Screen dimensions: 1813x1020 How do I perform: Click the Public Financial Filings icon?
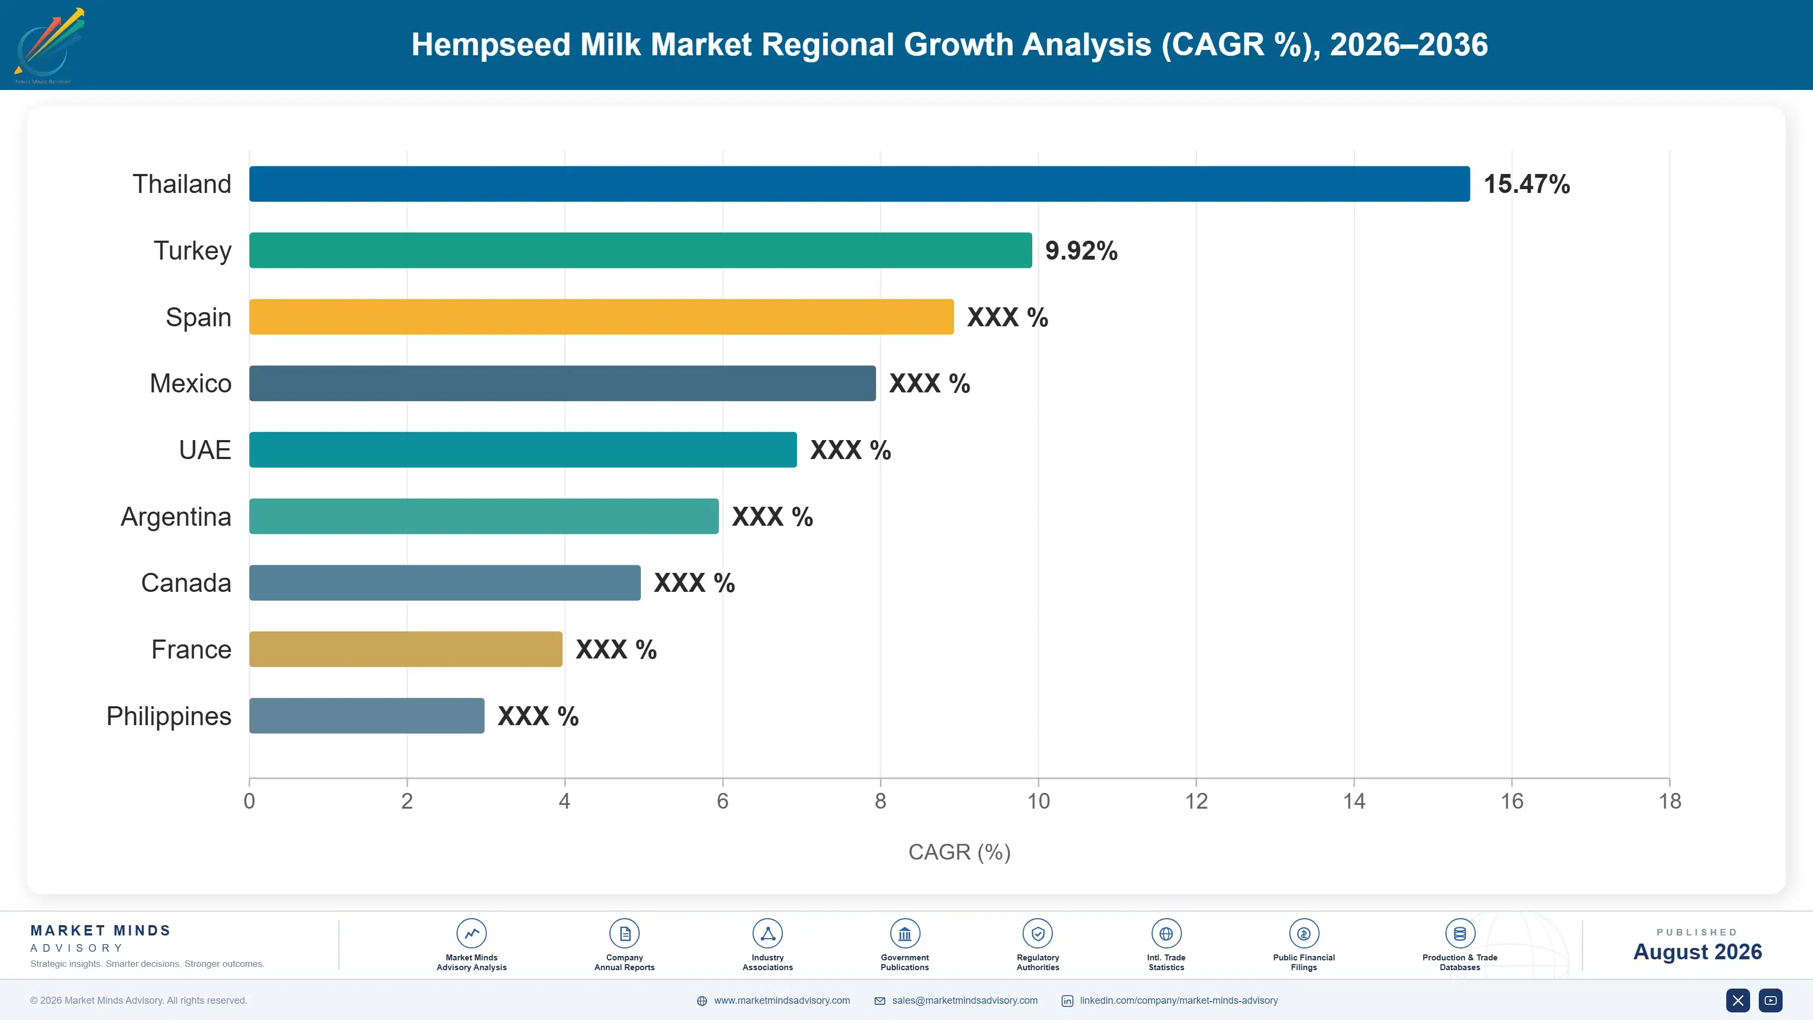(x=1303, y=933)
